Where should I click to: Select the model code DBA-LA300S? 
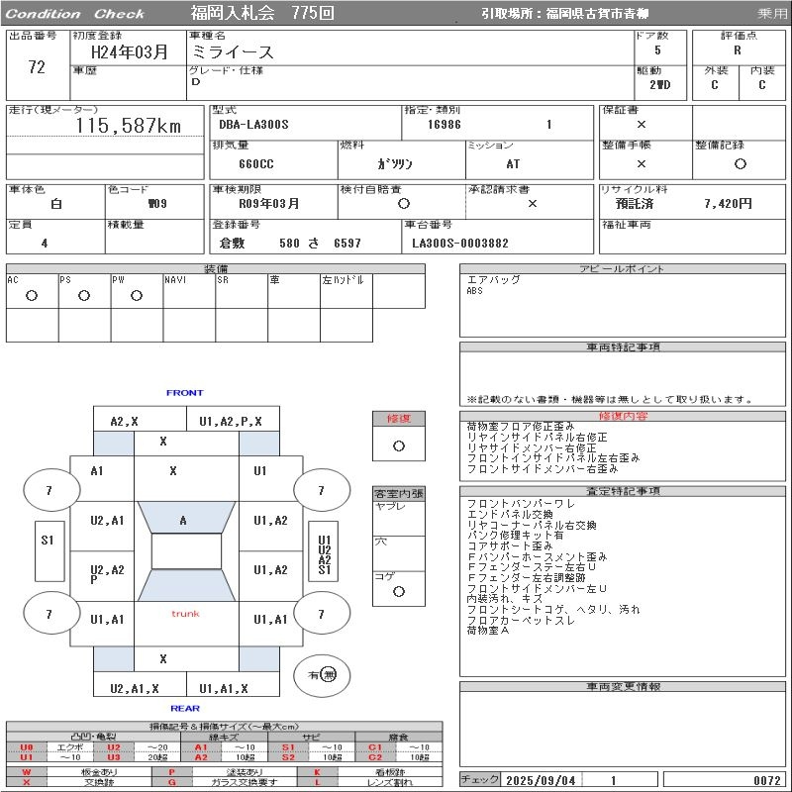pos(253,125)
